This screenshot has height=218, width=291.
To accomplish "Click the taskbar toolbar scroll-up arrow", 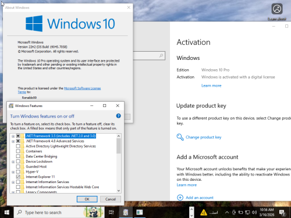I will point(191,209).
